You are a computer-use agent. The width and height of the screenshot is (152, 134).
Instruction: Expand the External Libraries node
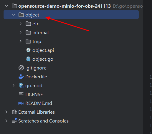[x=6, y=112]
